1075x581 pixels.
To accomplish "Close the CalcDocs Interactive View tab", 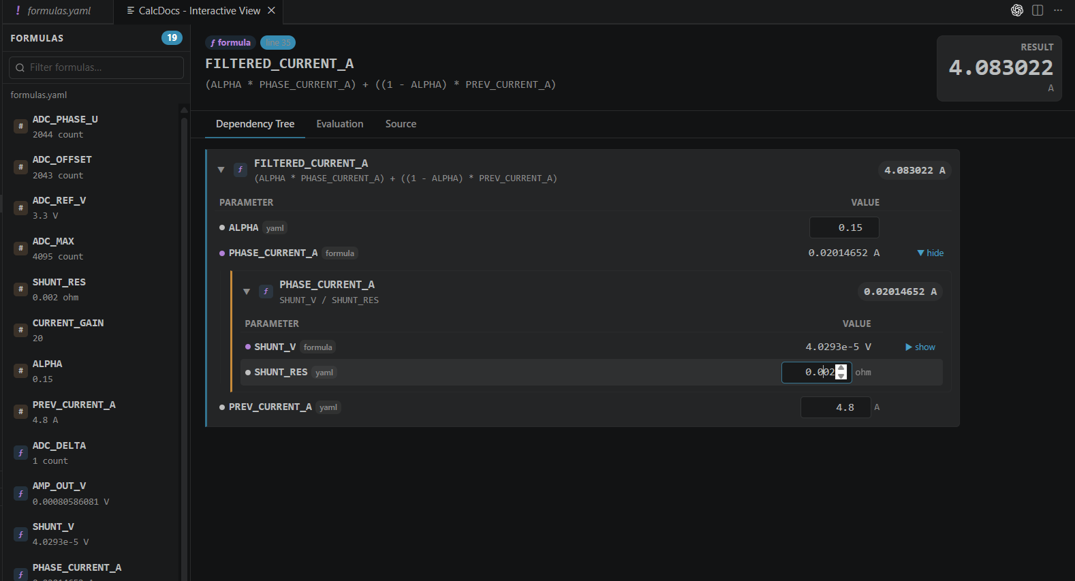I will coord(271,11).
